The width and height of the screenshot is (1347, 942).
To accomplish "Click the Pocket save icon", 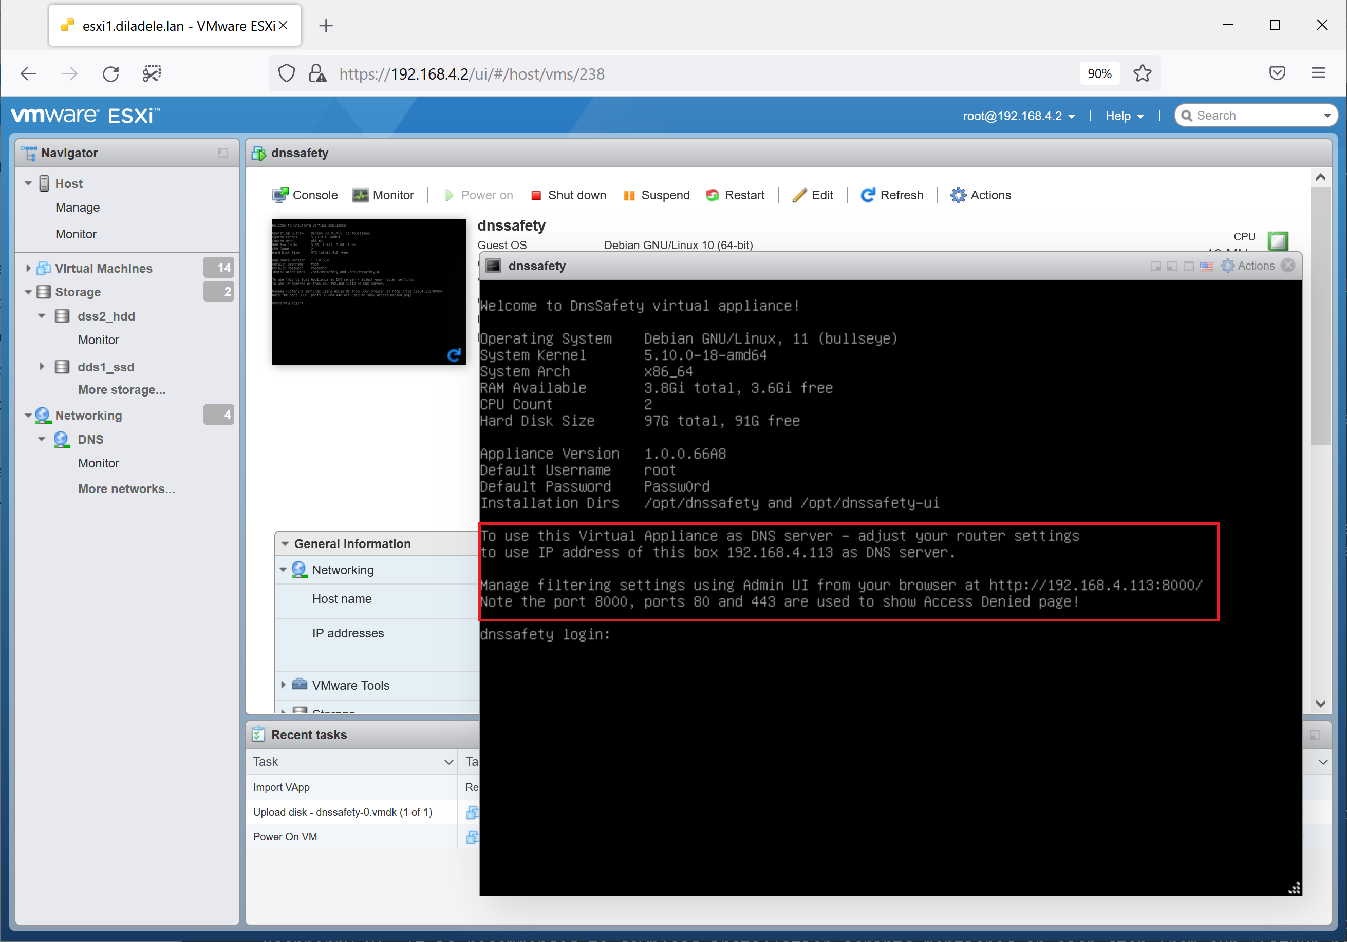I will (1277, 73).
